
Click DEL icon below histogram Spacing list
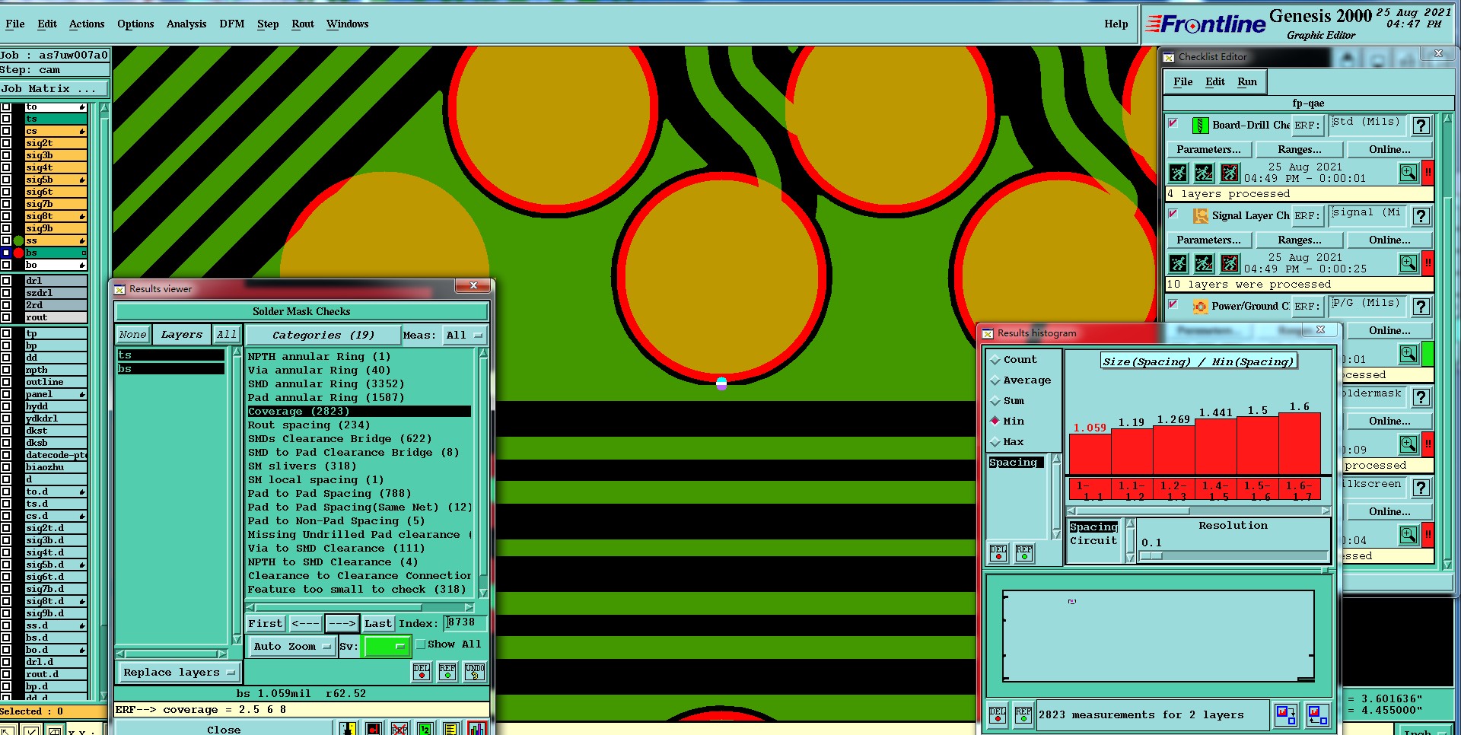[x=998, y=554]
